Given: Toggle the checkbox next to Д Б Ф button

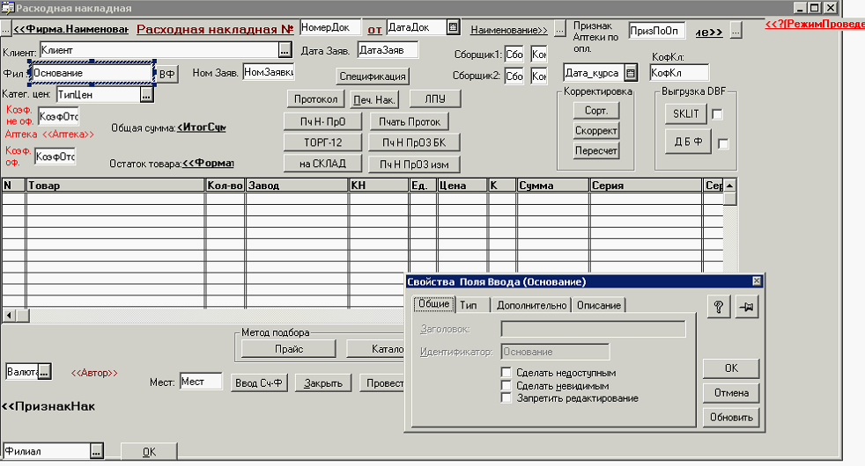Looking at the screenshot, I should (723, 144).
